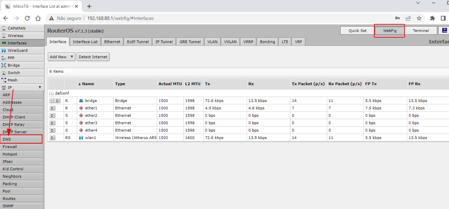Switch to VRF tab

[x=299, y=41]
